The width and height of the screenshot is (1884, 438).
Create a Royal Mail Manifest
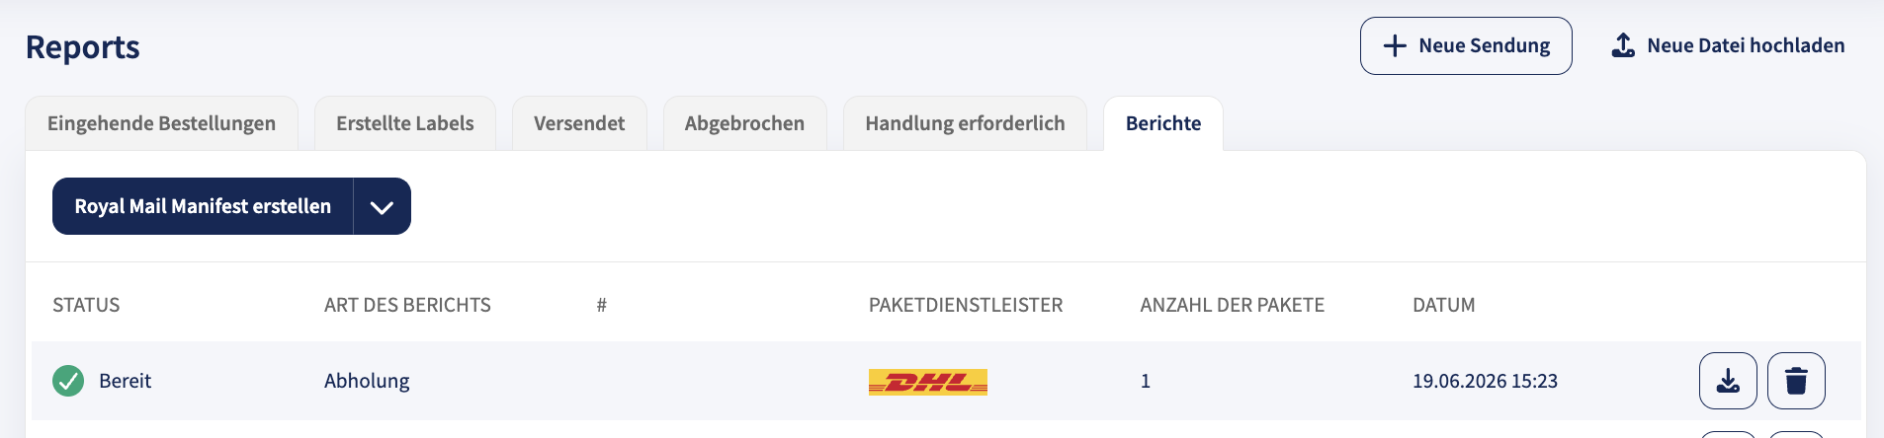click(203, 206)
